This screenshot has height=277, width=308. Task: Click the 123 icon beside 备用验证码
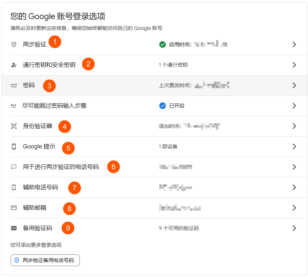coord(14,228)
